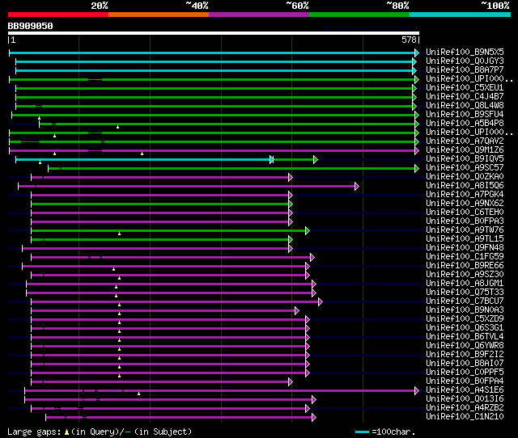Open the UniRef100_A8I5Q6 entry
Viewport: 518px width, 438px height.
[465, 186]
